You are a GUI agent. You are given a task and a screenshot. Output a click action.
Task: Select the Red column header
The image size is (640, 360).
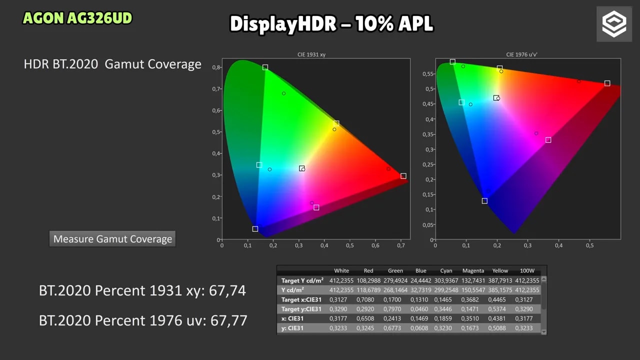(368, 271)
